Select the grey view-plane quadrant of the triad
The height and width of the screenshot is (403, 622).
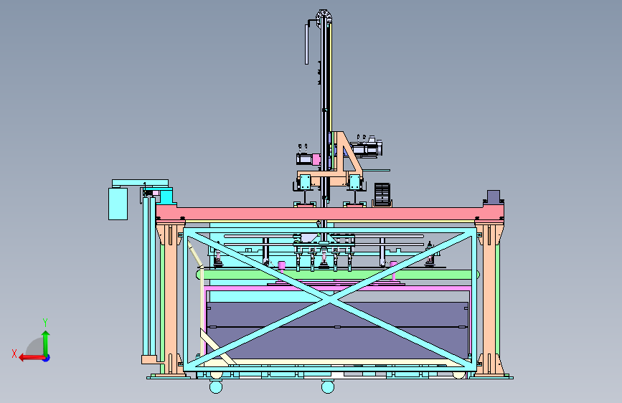pyautogui.click(x=34, y=346)
